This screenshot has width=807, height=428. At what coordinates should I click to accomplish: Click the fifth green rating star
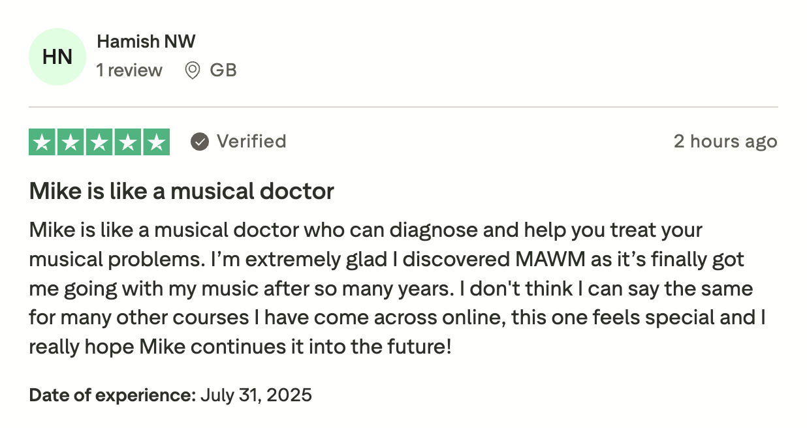coord(156,142)
